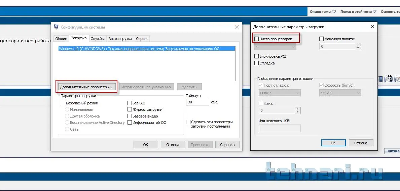The image size is (400, 191).
Task: Click the Применить button
Action: coord(200,145)
